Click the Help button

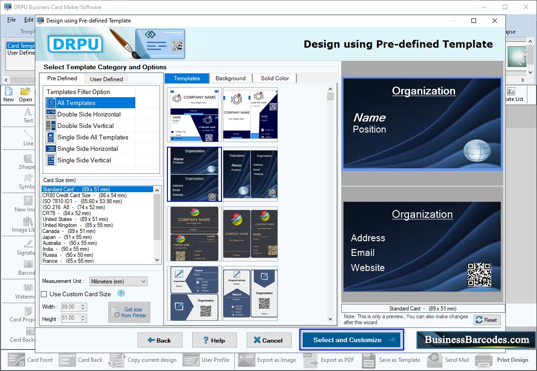(214, 340)
